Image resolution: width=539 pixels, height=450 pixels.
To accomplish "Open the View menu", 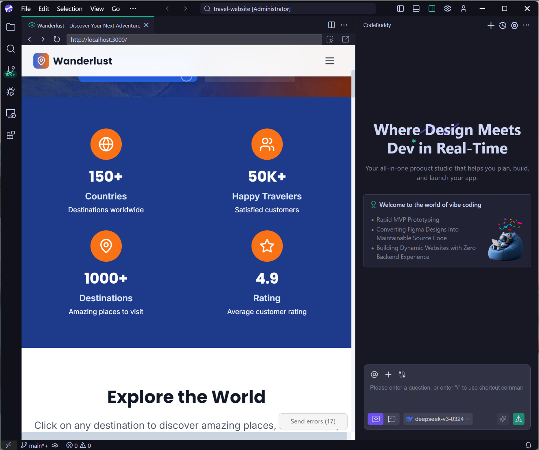I will click(x=97, y=9).
